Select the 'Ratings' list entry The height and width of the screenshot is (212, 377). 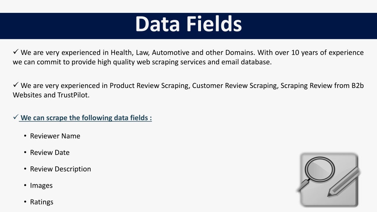(42, 202)
